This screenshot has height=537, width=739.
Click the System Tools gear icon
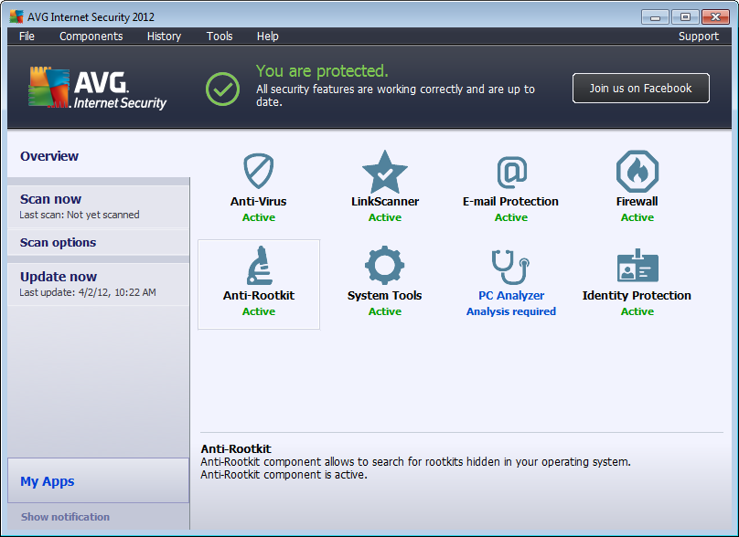coord(385,266)
